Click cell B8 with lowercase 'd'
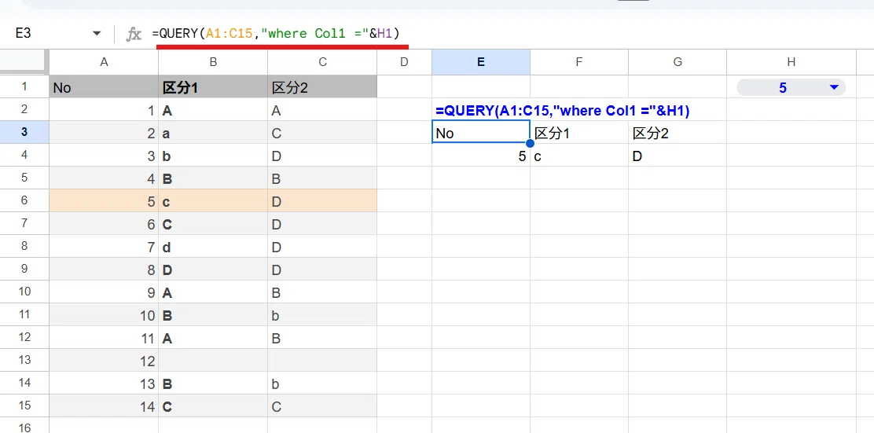This screenshot has width=874, height=433. [213, 246]
